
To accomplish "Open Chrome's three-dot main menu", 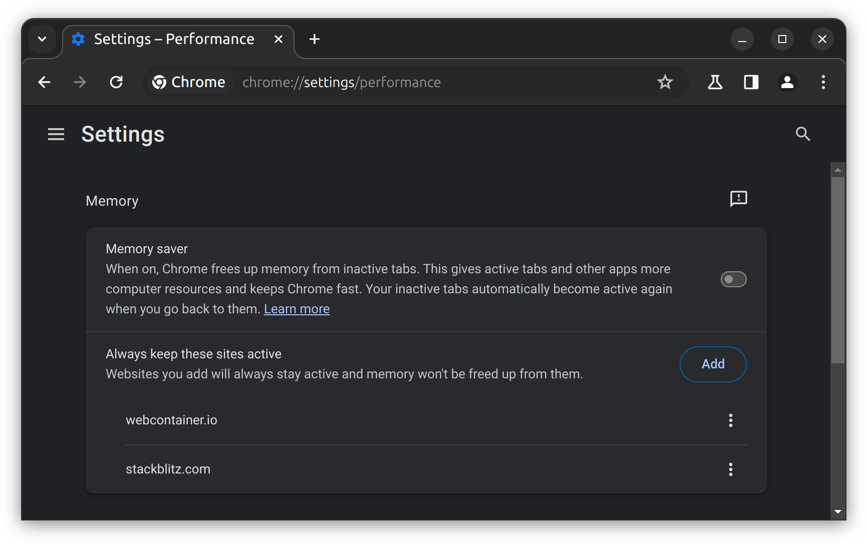I will click(823, 82).
